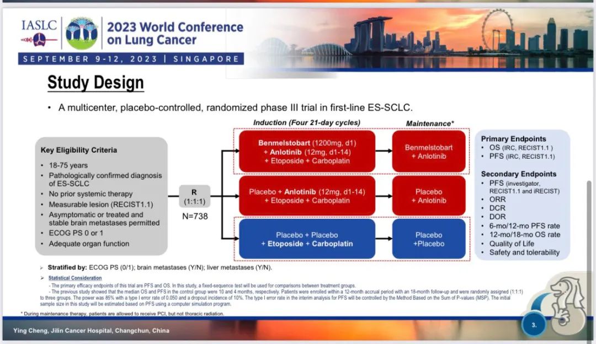Select the blue Placebo + Placebo induction box
The image size is (596, 344).
(307, 239)
